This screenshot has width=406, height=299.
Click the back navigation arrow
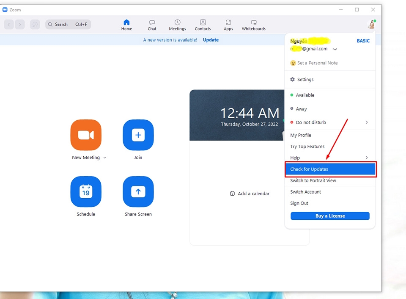(9, 25)
